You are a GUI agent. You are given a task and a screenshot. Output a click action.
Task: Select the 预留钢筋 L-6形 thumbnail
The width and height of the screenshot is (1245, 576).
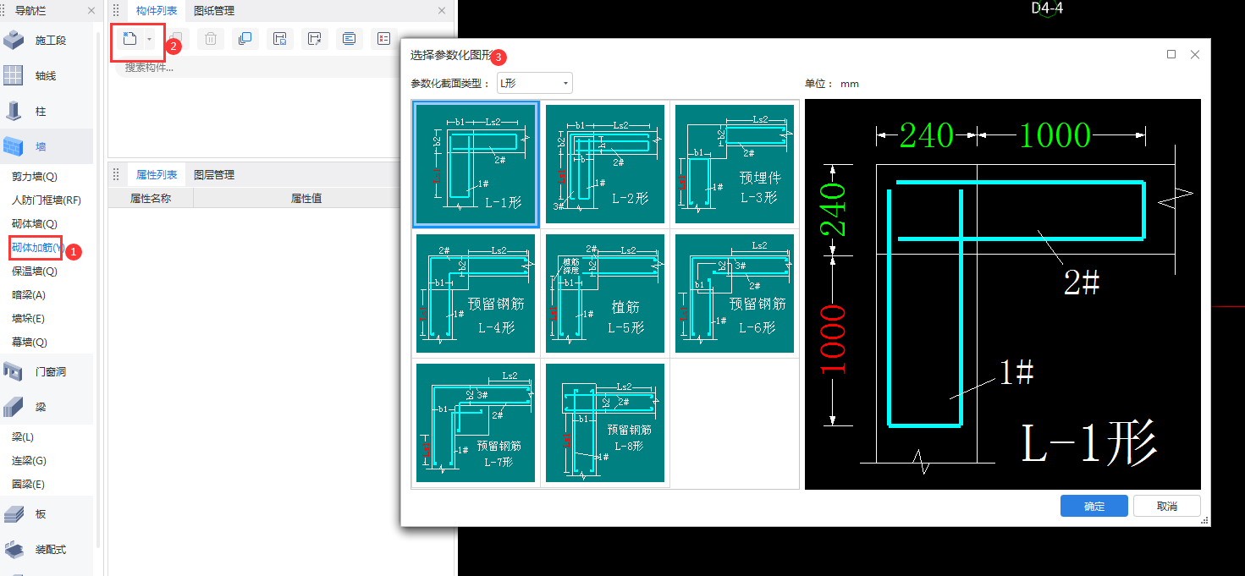coord(735,293)
